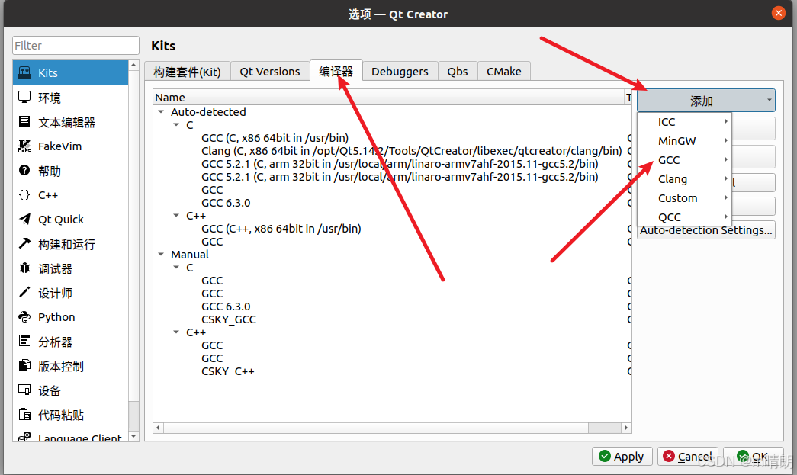The height and width of the screenshot is (475, 797).
Task: Click the OK button
Action: (x=753, y=456)
